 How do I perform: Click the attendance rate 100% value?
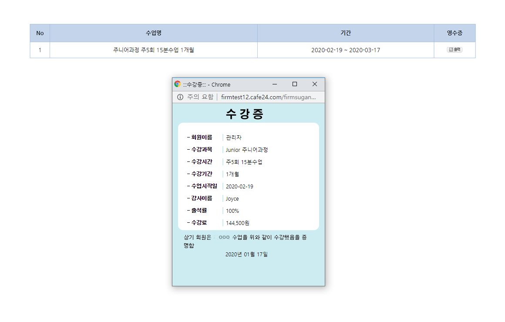point(232,211)
